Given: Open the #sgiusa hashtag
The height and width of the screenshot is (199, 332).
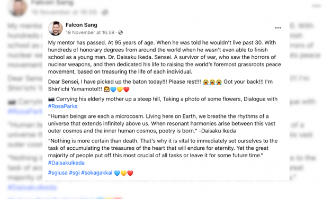Looking at the screenshot, I should tap(58, 173).
